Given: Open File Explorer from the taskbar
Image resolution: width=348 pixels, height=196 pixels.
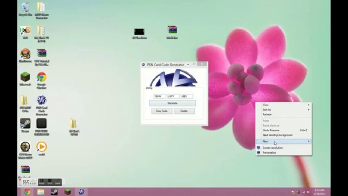Looking at the screenshot, I should [41, 192].
